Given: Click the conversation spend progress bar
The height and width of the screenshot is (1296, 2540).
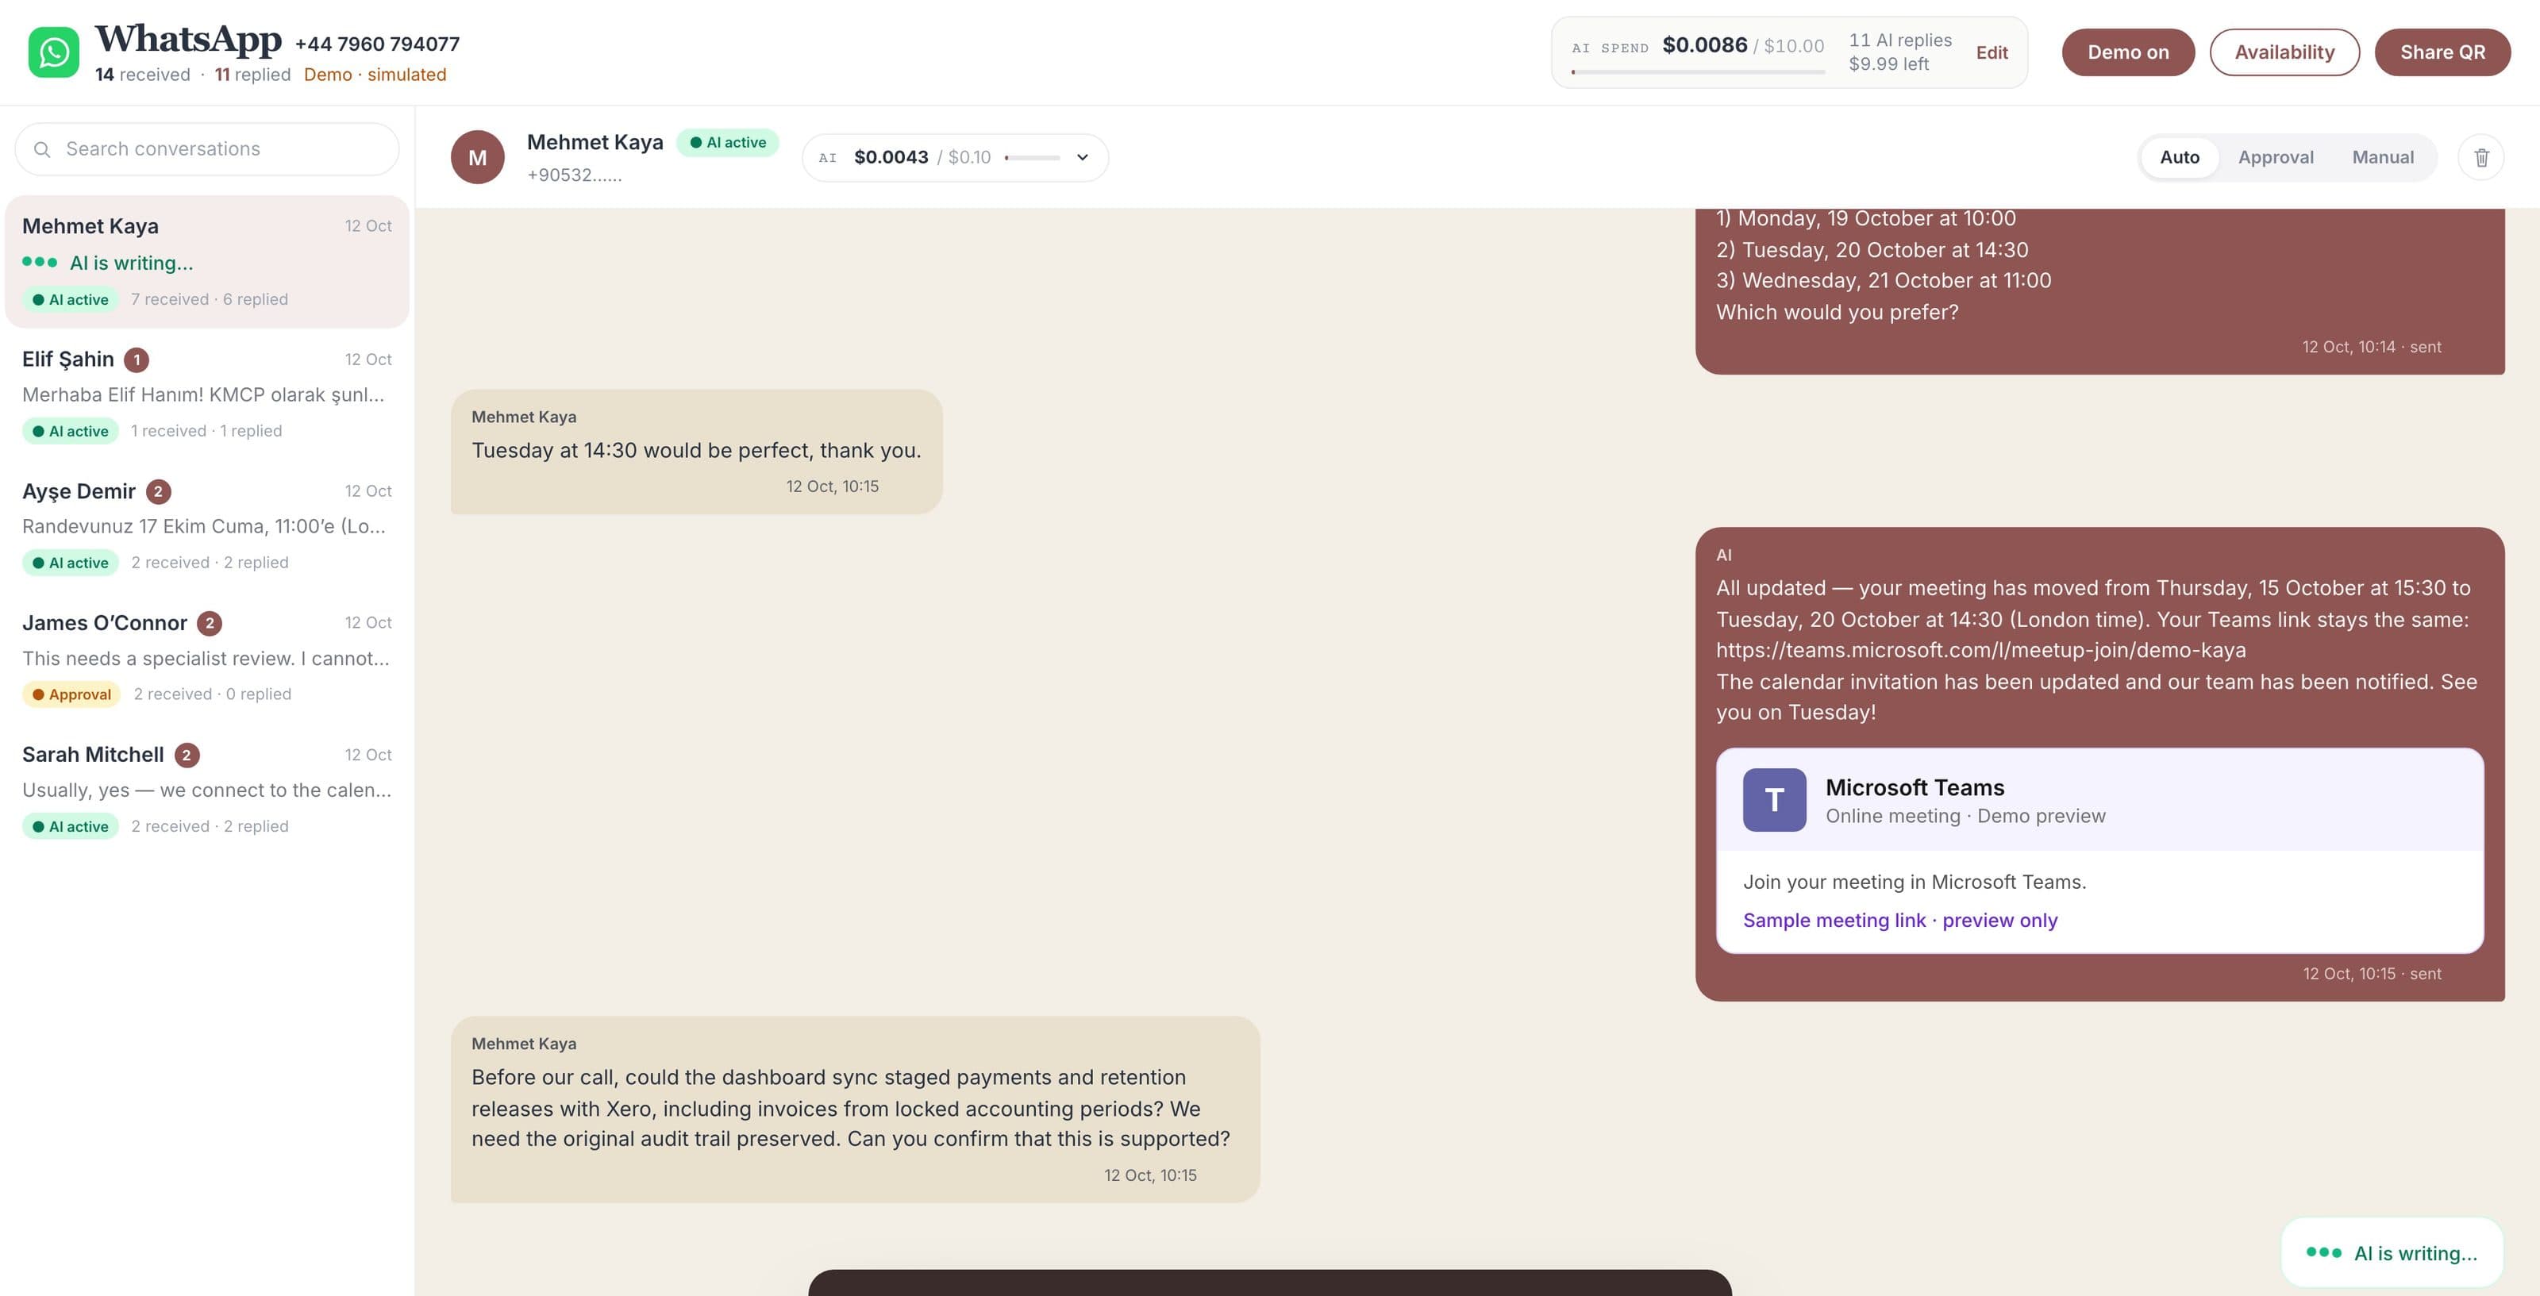Looking at the screenshot, I should (1031, 158).
